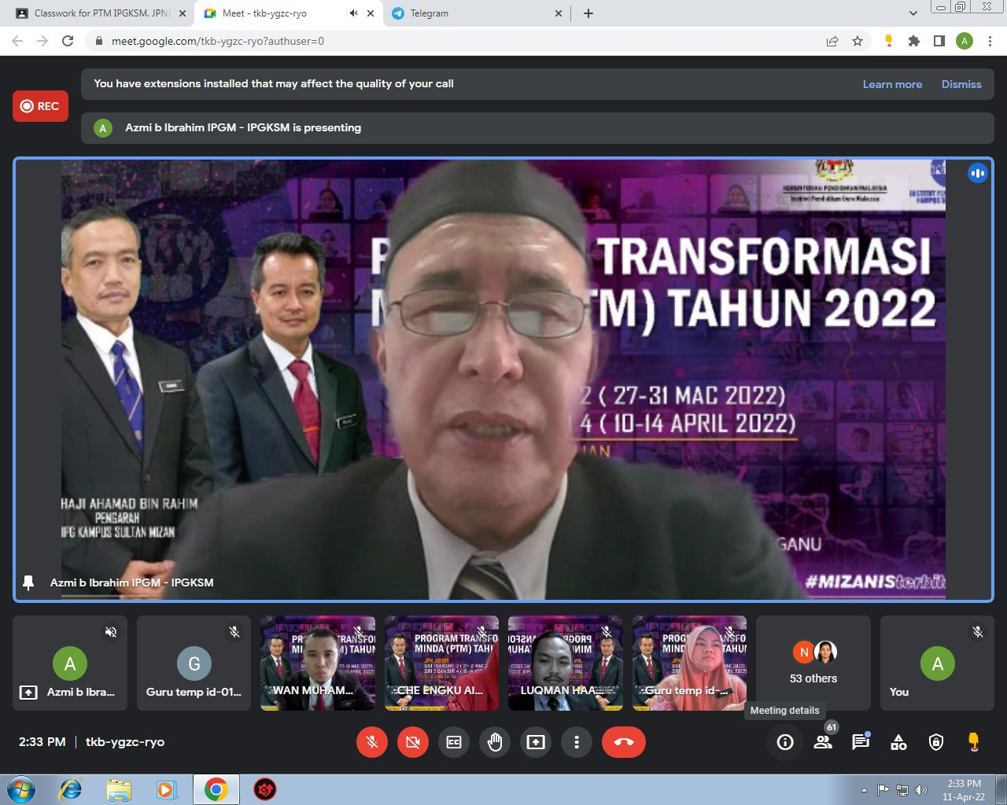Viewport: 1007px width, 805px height.
Task: Click the yellow troubleshooting icon in Meet bar
Action: point(974,742)
